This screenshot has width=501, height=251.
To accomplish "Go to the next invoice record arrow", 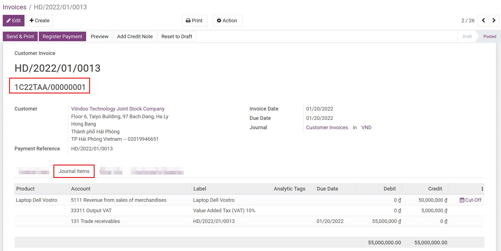I will pos(494,20).
